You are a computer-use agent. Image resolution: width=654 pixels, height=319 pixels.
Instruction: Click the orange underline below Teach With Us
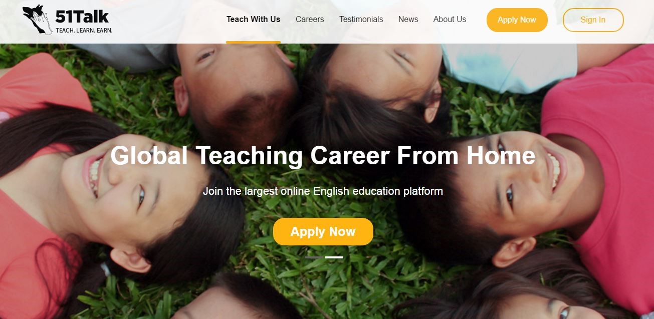pyautogui.click(x=253, y=42)
